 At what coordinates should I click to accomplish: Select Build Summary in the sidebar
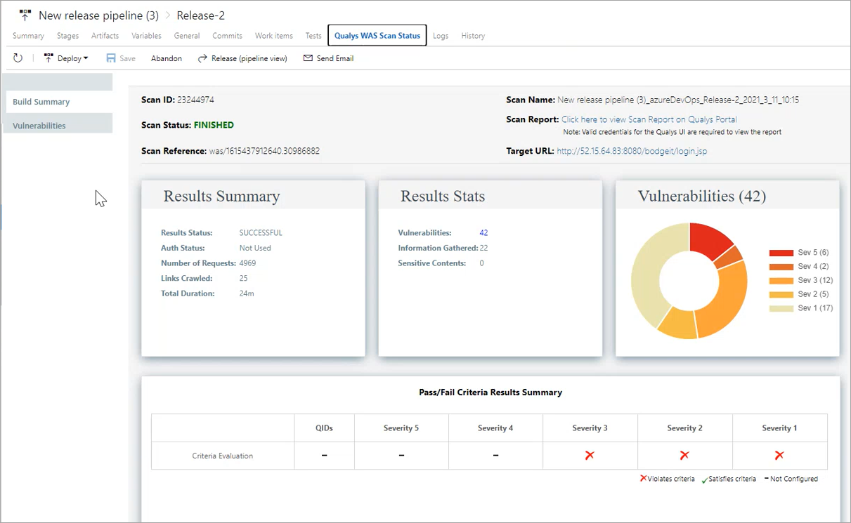40,101
